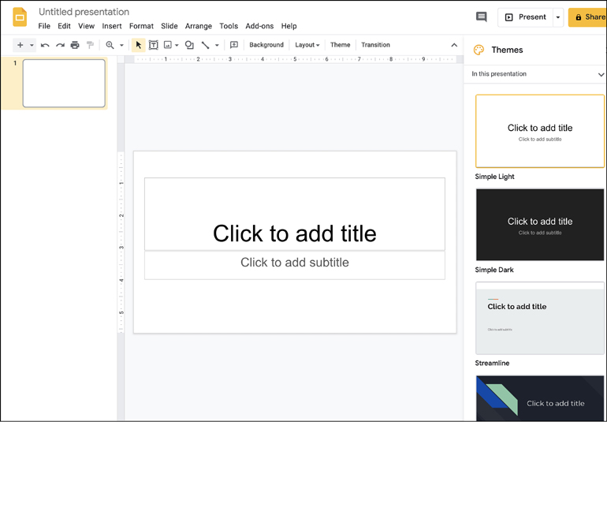
Task: Select the Paint format roller icon
Action: coord(90,45)
